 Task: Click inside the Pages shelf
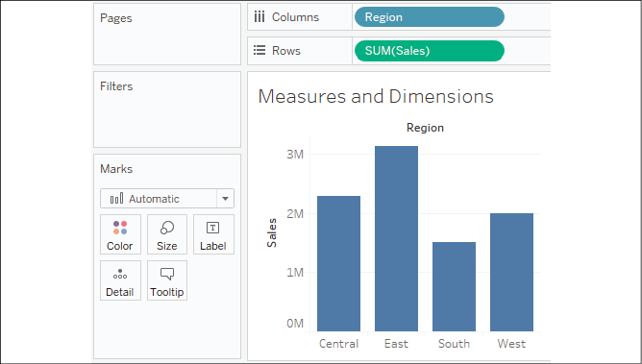coord(167,34)
